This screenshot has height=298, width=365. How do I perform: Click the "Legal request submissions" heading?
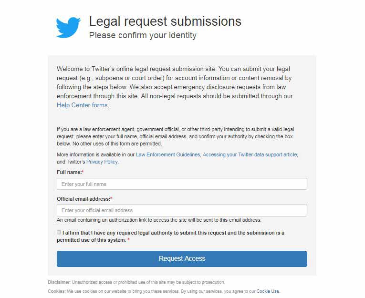coord(165,21)
